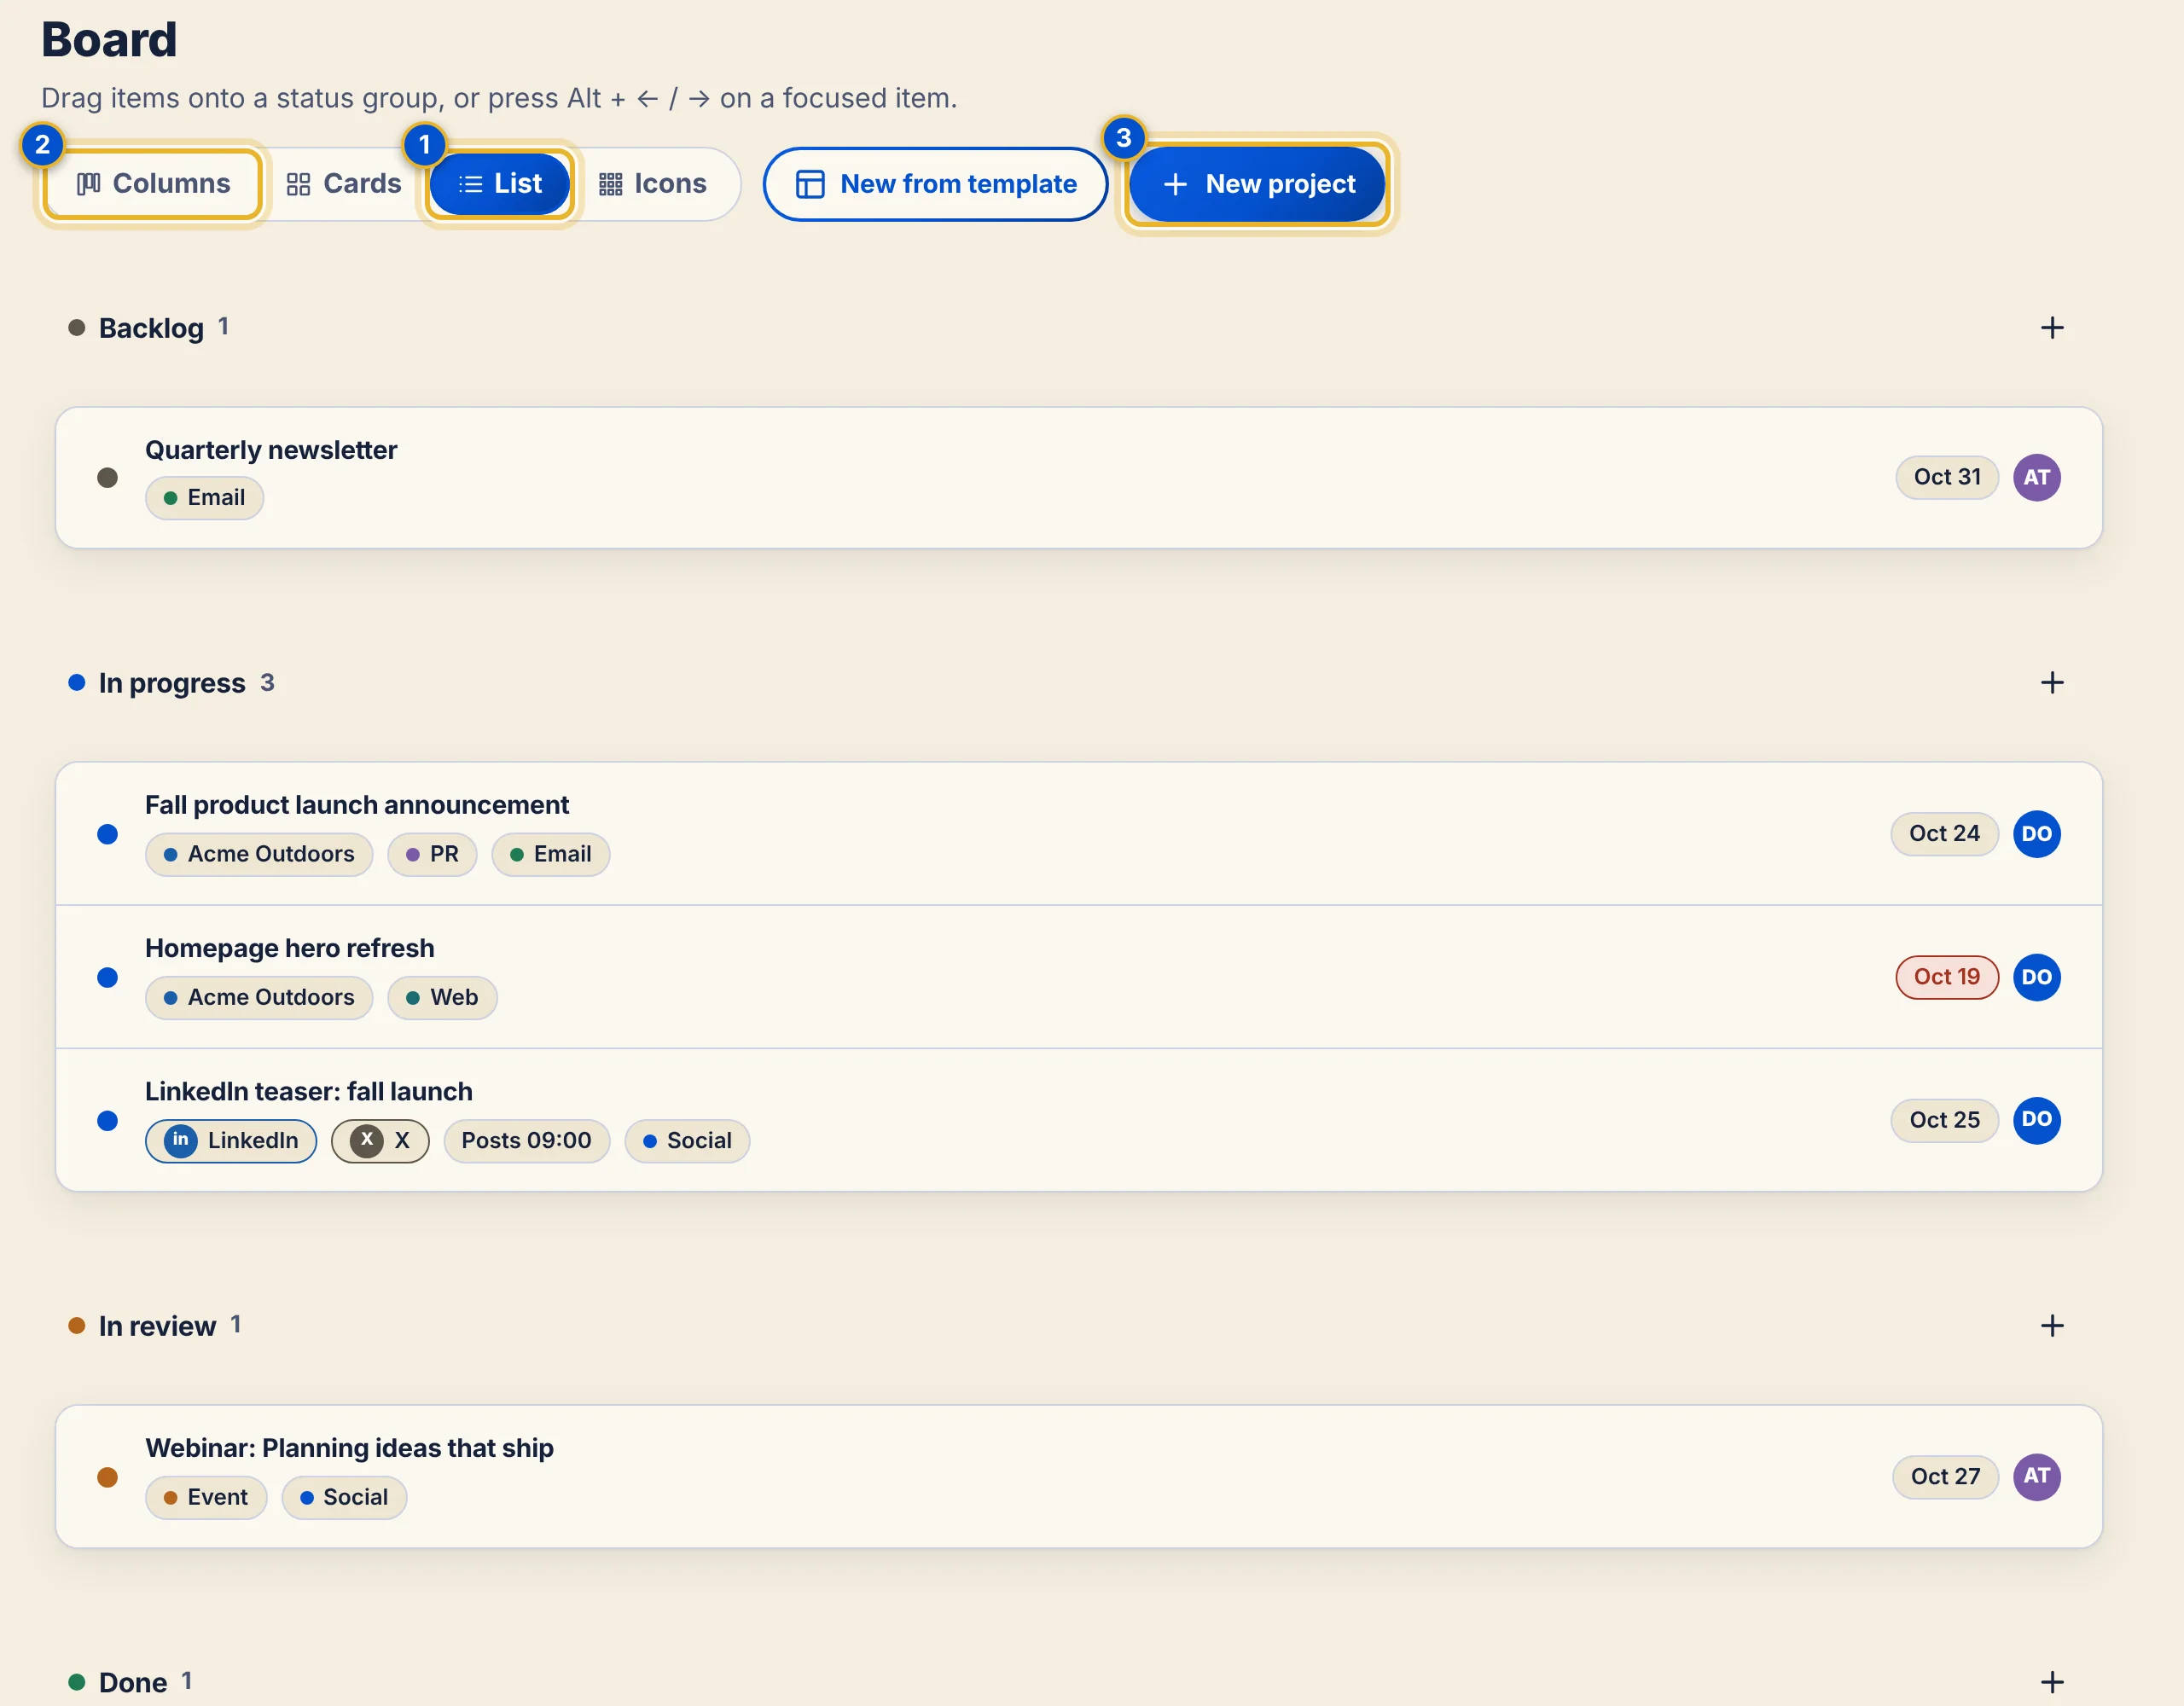Click Oct 31 due date chip
2184x1706 pixels.
pyautogui.click(x=1946, y=477)
